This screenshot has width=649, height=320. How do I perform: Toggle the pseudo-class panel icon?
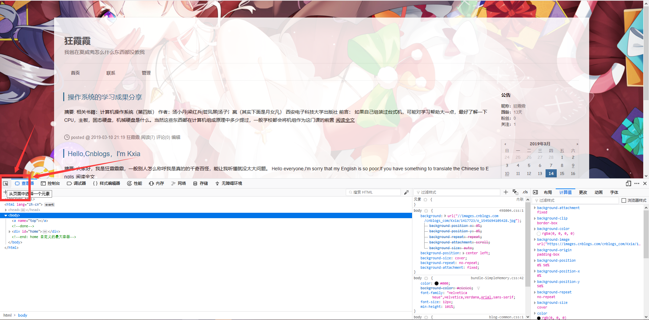tap(515, 192)
